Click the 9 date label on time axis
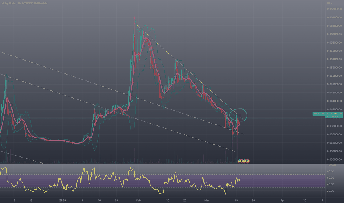This screenshot has width=344, height=203. (82, 200)
